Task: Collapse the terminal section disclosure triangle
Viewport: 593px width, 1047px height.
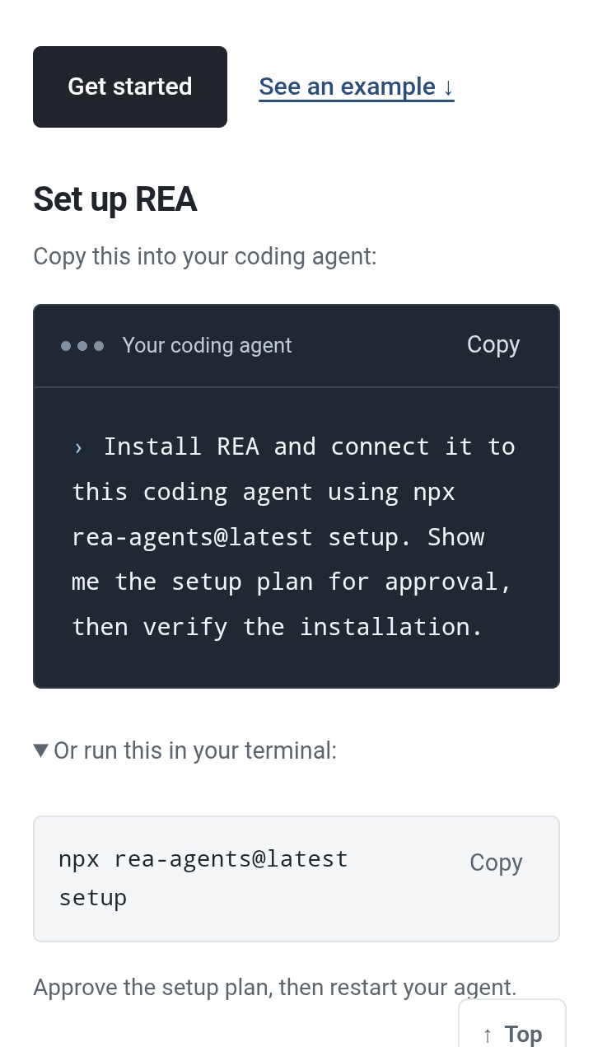Action: 41,750
